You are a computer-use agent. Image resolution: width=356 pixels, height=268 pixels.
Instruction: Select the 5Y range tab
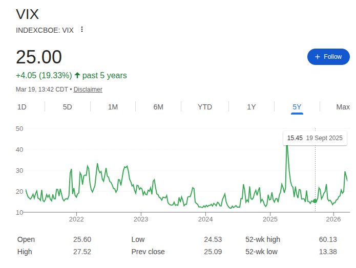click(x=297, y=107)
